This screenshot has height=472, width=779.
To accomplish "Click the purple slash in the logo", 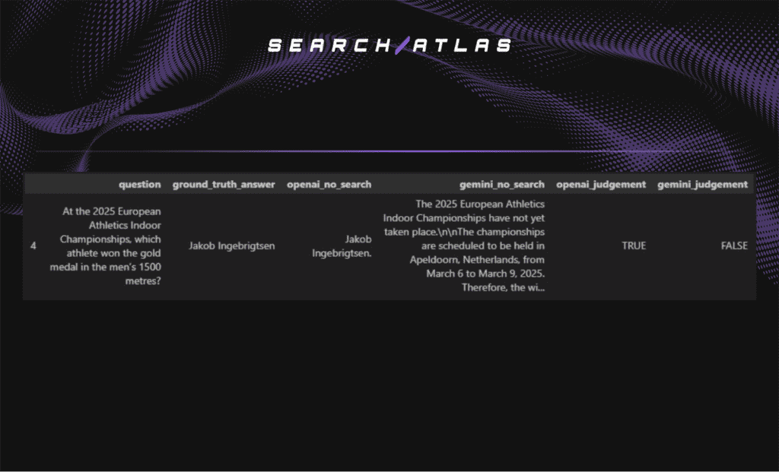I will click(402, 46).
